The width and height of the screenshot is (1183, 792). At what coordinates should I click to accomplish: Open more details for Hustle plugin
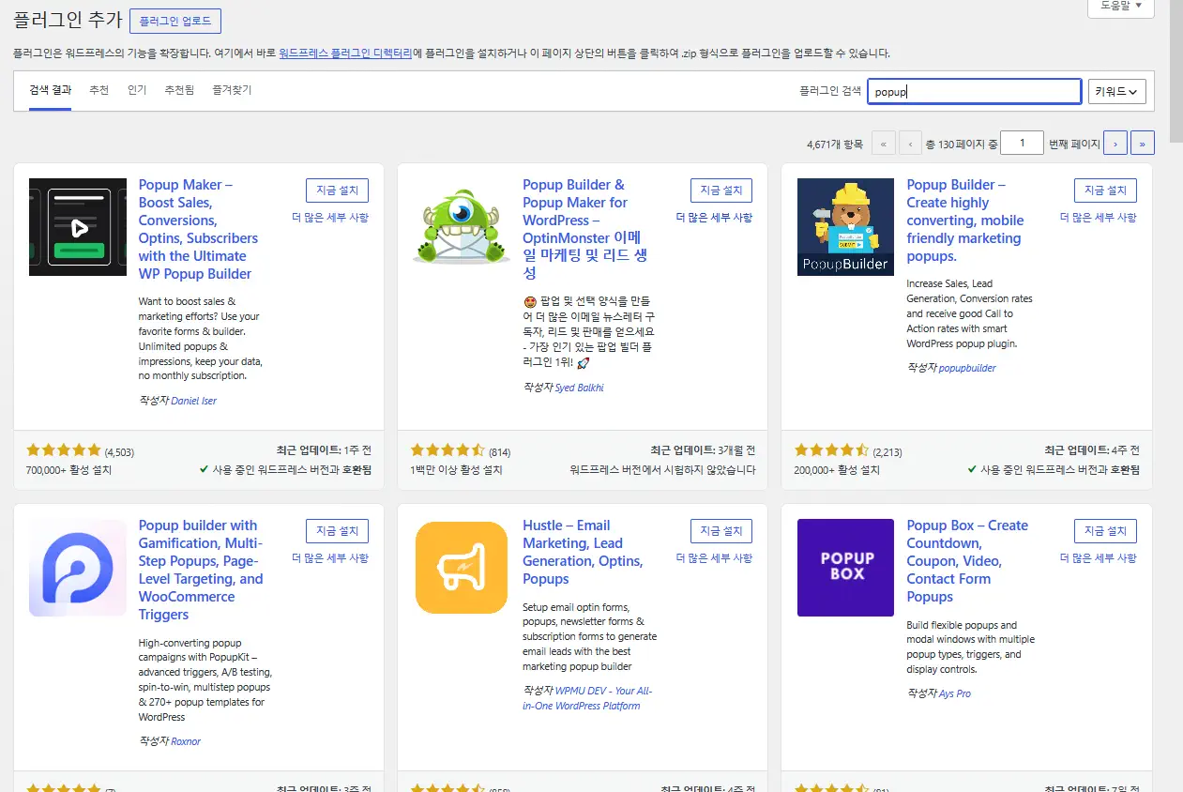tap(714, 557)
